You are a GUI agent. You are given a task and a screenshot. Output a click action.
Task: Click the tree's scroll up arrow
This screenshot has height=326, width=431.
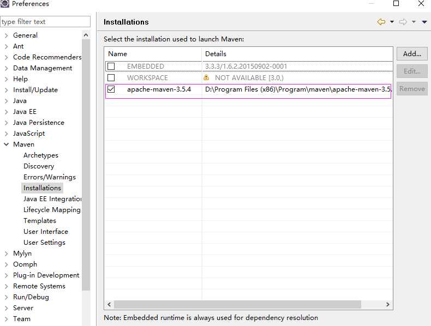coord(86,35)
